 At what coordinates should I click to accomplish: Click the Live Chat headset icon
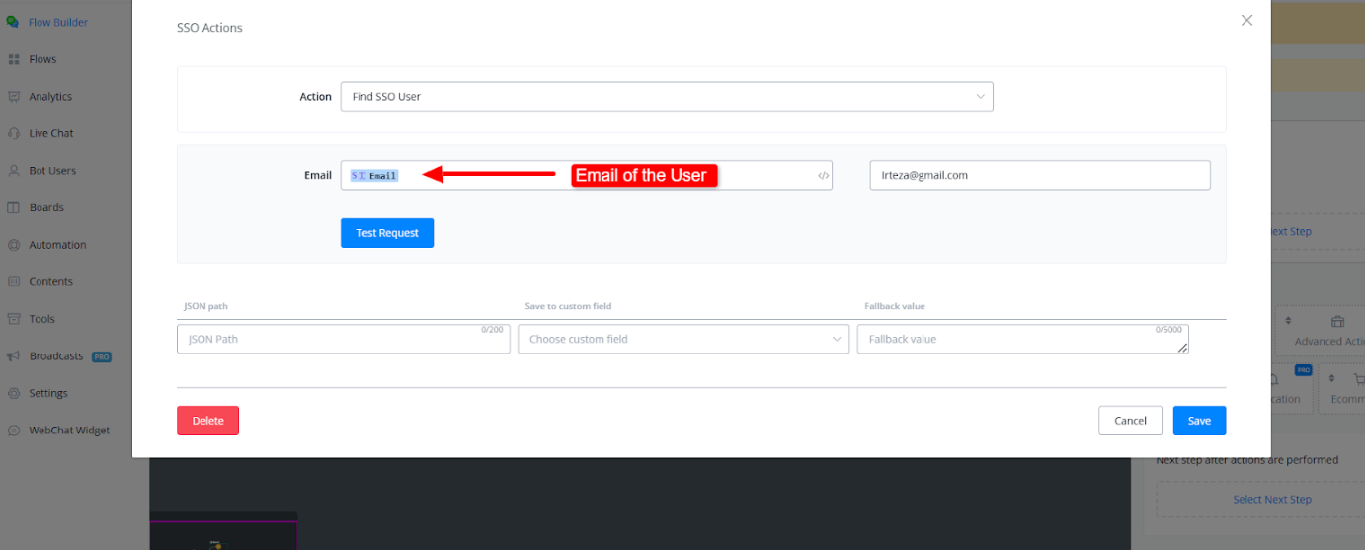14,133
